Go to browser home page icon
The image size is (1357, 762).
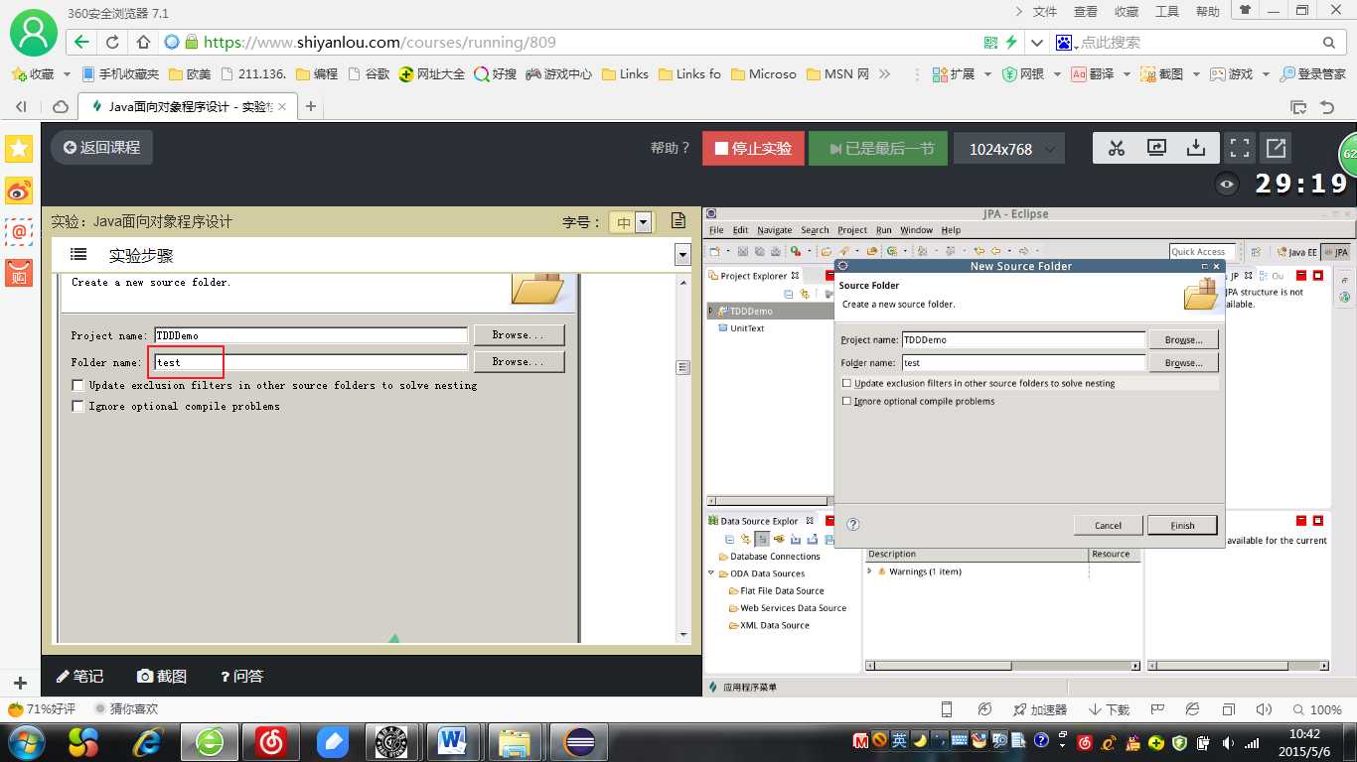[143, 43]
